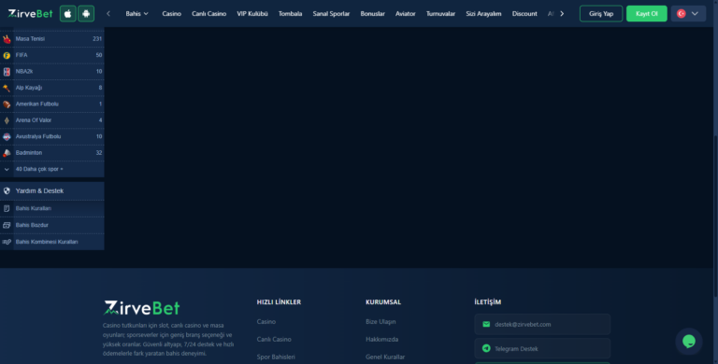The image size is (718, 364).
Task: Open the Hakkımızda link
Action: click(381, 340)
